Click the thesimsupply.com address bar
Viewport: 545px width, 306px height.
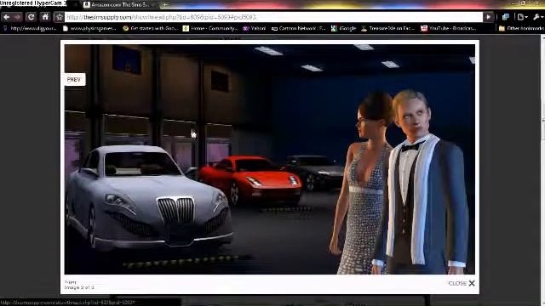click(x=273, y=17)
